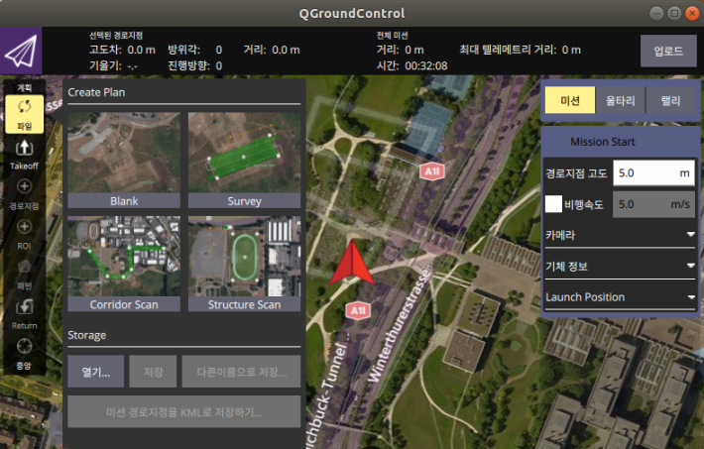This screenshot has width=704, height=449.
Task: Click 다른이름으로 저장... save as button
Action: coord(241,372)
